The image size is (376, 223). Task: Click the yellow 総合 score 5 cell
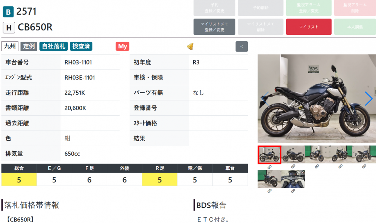pyautogui.click(x=19, y=180)
